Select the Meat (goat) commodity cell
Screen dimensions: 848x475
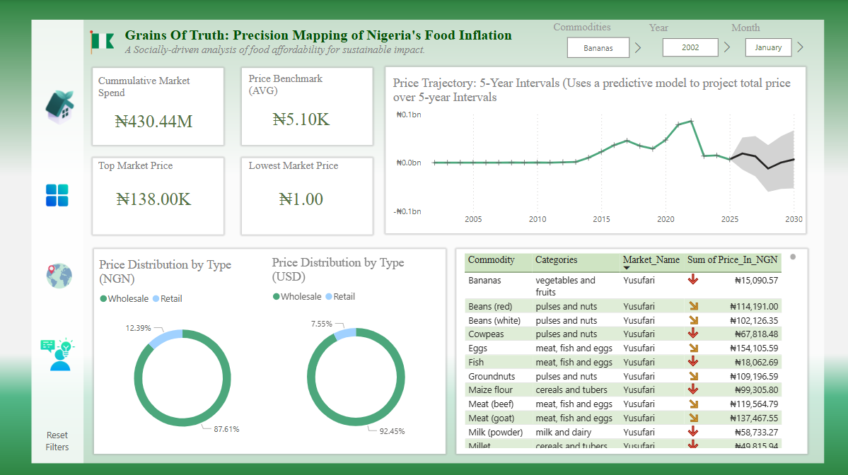tap(491, 418)
